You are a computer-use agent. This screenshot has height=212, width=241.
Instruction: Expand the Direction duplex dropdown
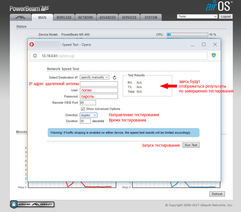[x=89, y=115]
